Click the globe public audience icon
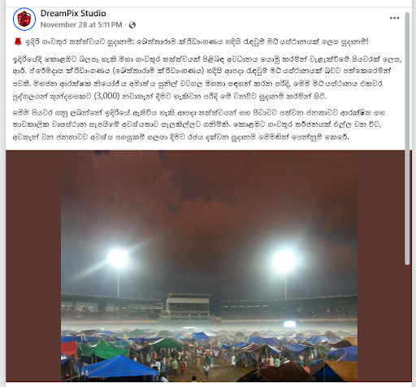The height and width of the screenshot is (387, 416). pyautogui.click(x=132, y=25)
